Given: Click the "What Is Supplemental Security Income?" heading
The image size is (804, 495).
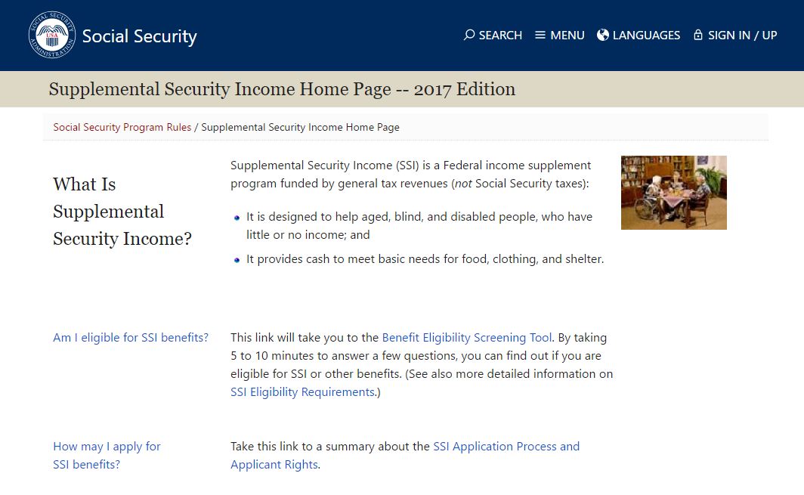Looking at the screenshot, I should click(x=122, y=212).
